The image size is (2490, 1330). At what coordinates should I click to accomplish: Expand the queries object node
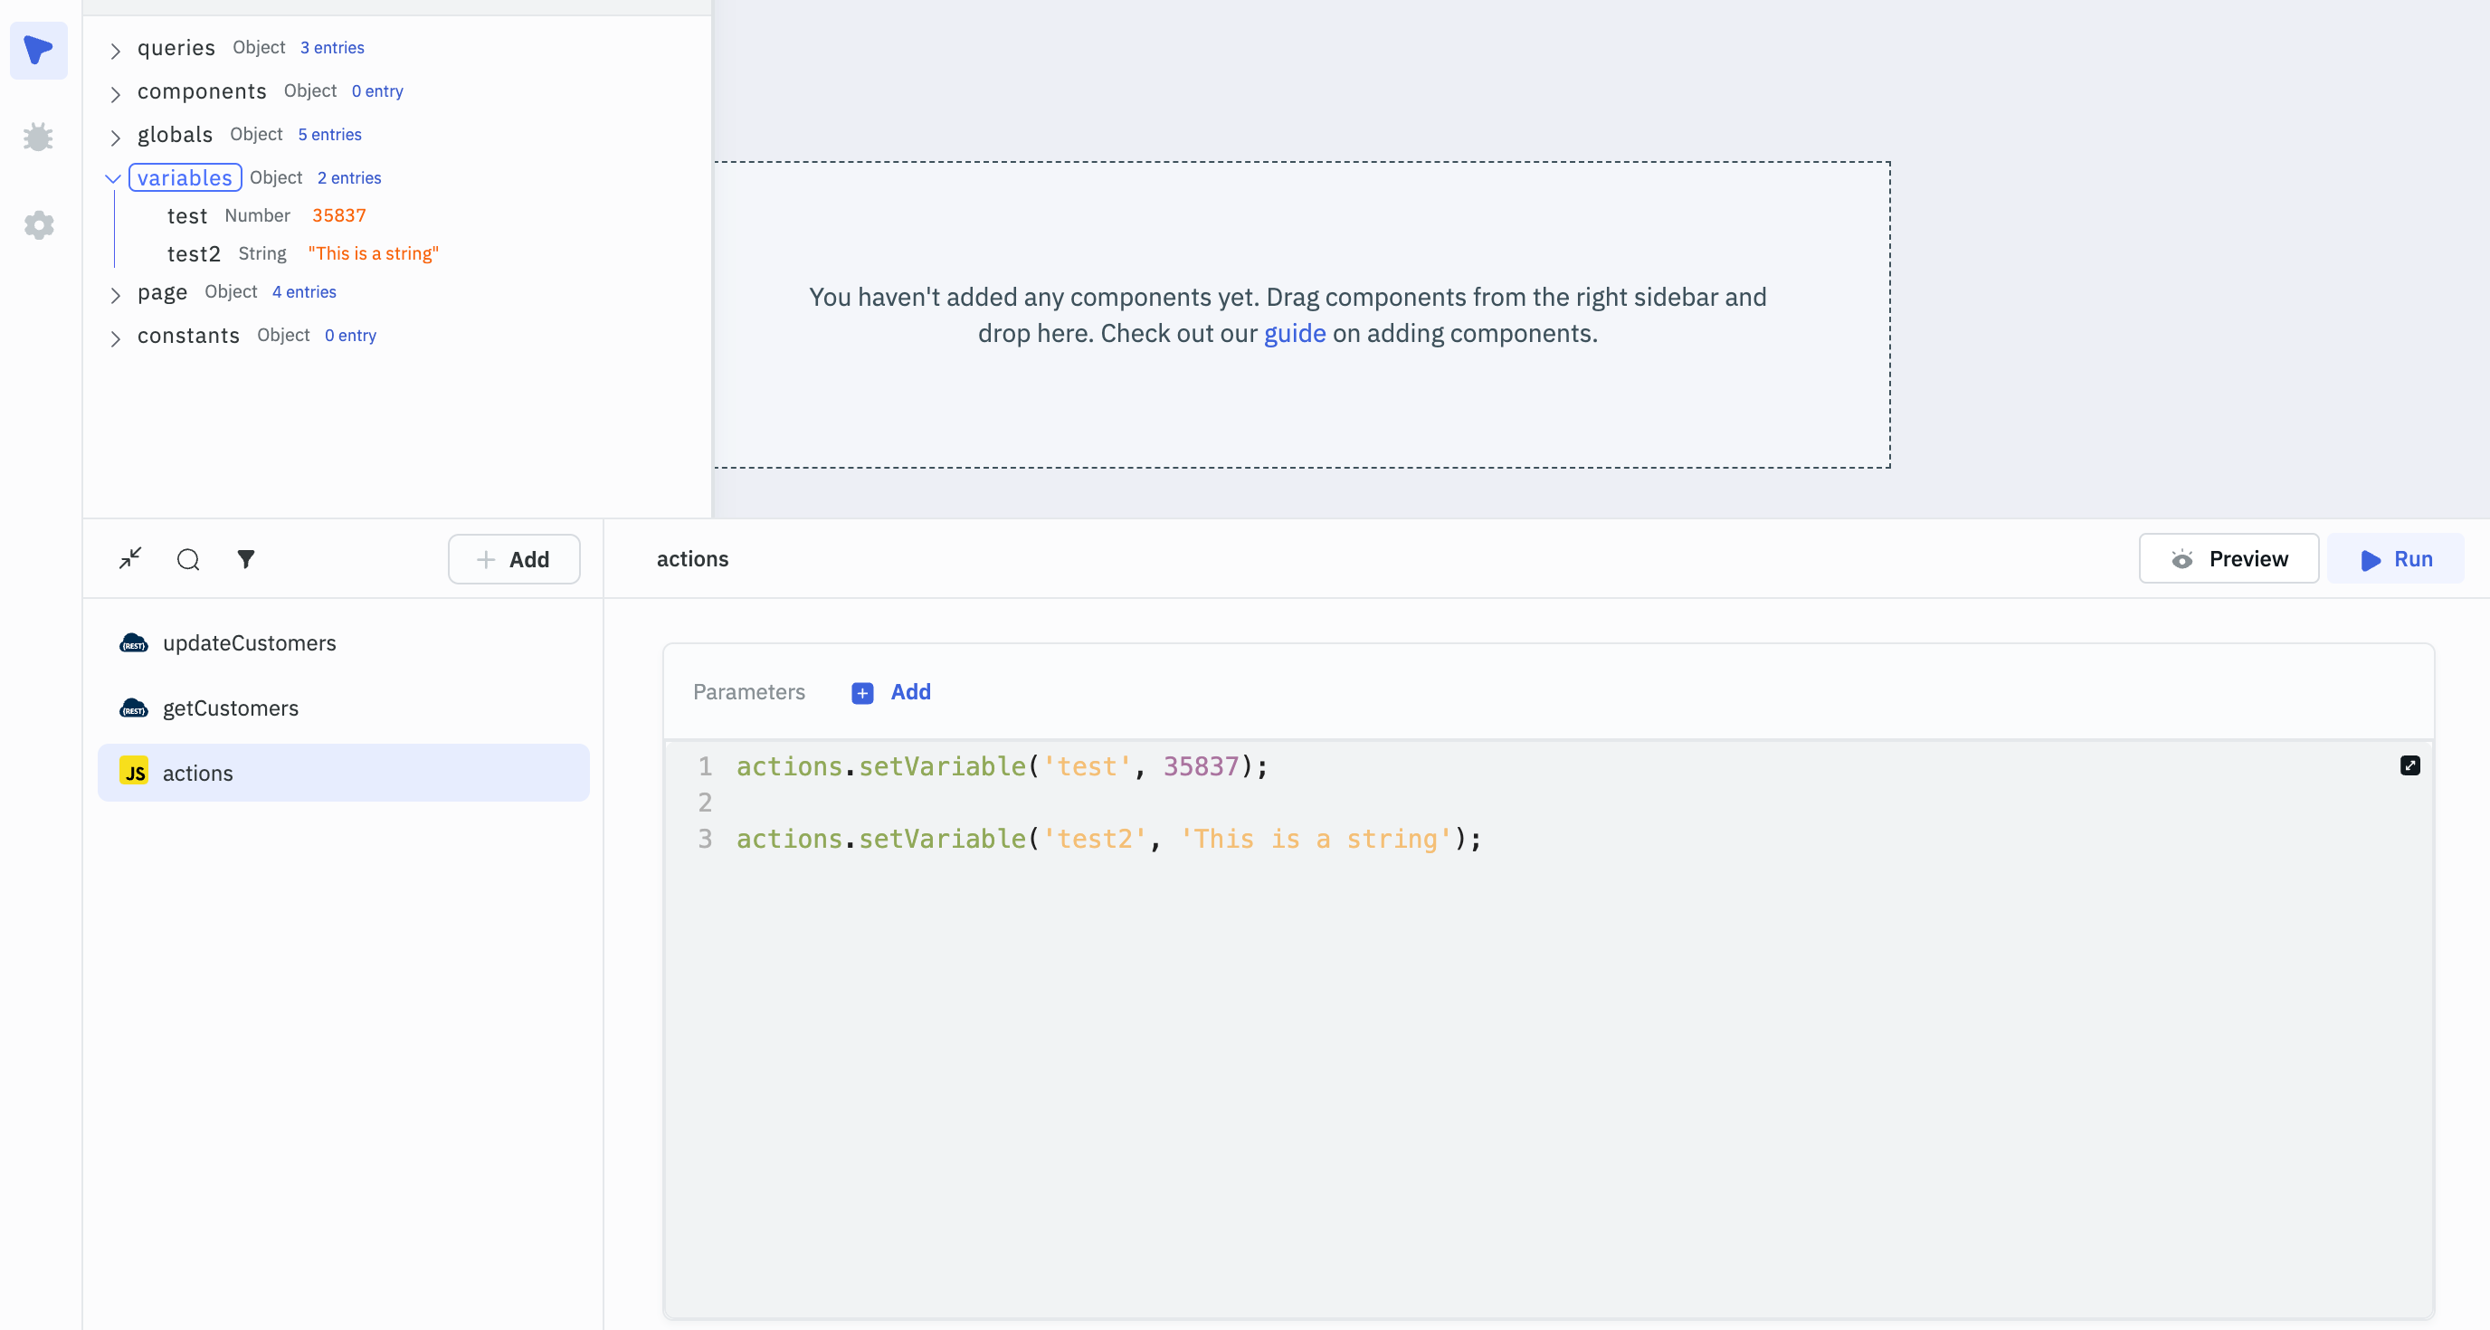coord(115,51)
